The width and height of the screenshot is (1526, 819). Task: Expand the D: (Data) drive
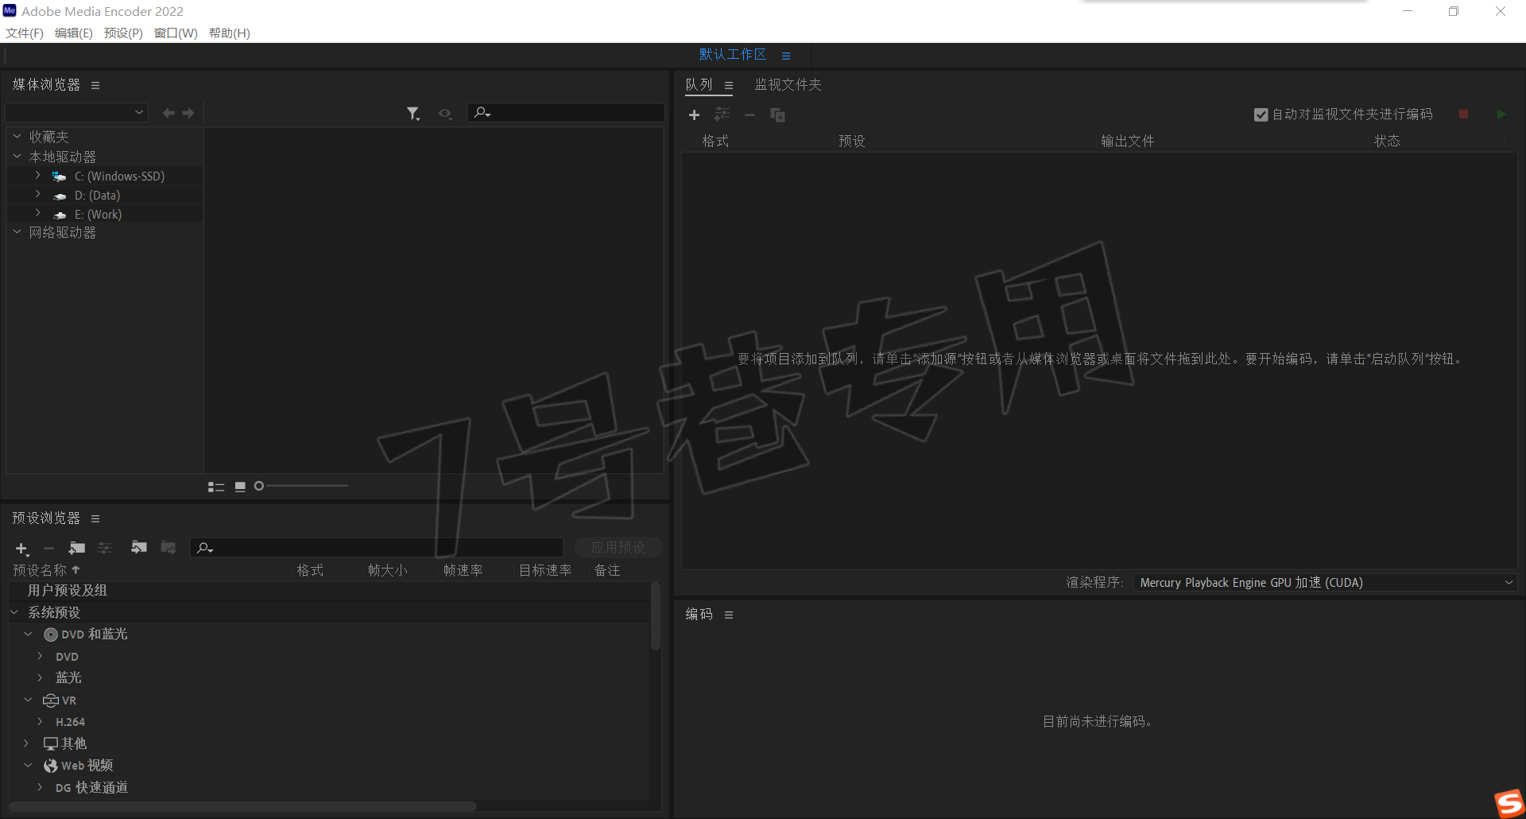(x=37, y=194)
